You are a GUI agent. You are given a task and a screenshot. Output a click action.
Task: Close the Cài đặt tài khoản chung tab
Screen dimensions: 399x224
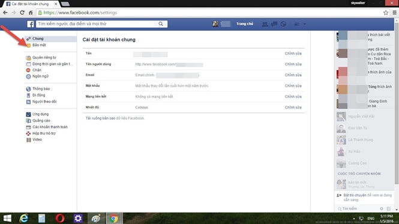(x=56, y=4)
